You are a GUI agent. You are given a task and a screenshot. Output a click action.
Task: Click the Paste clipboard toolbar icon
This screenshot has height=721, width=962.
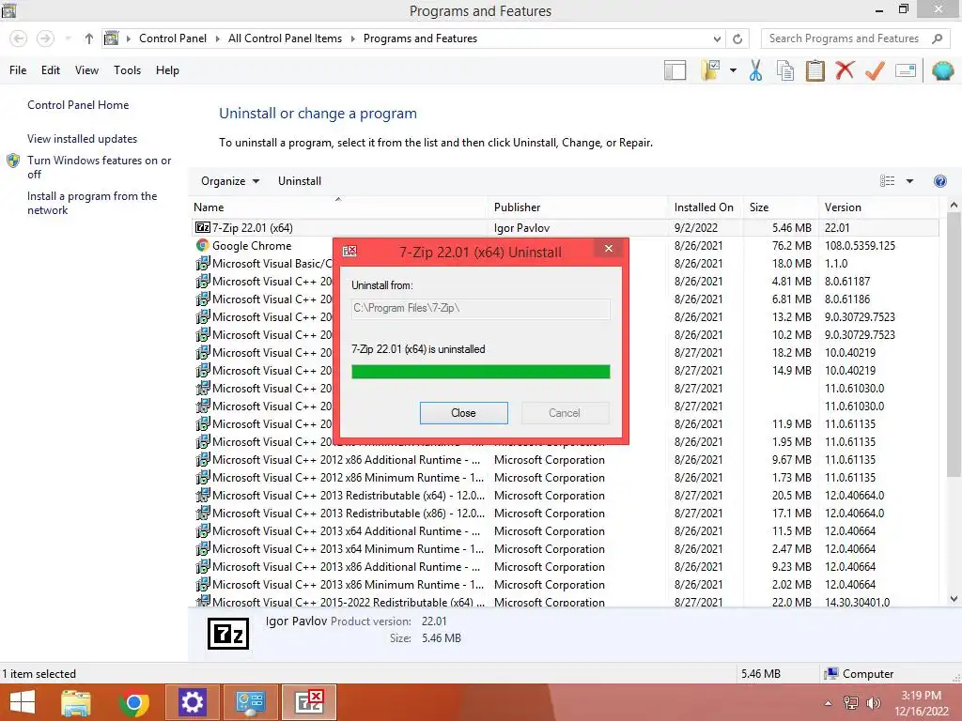coord(815,70)
